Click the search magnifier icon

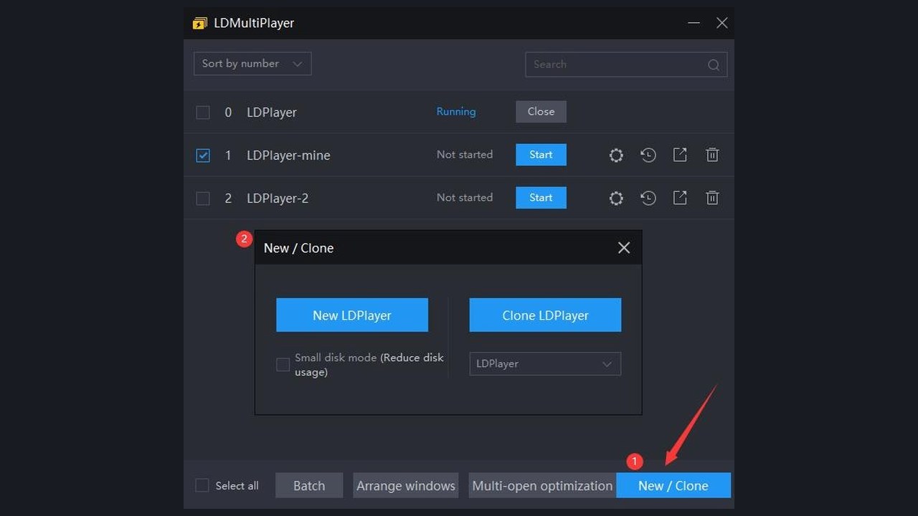[714, 64]
